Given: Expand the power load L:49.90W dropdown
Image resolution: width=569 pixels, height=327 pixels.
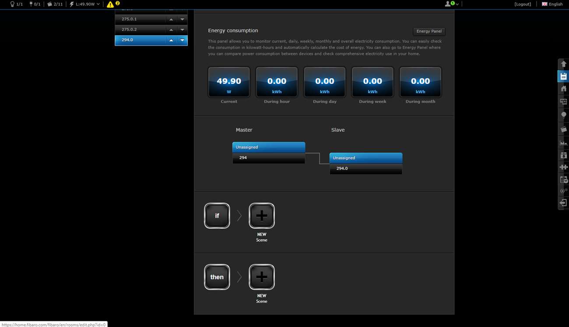Looking at the screenshot, I should coord(85,4).
